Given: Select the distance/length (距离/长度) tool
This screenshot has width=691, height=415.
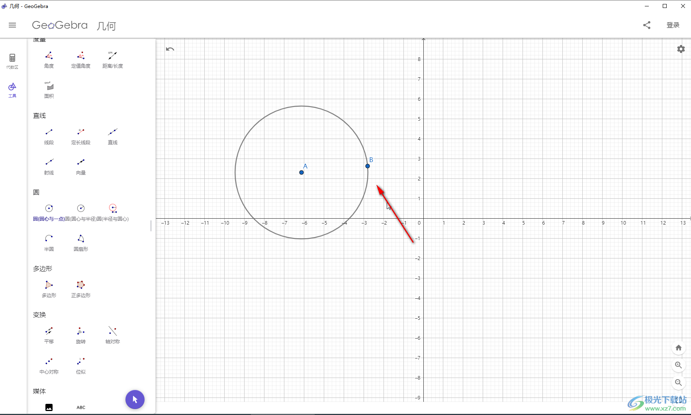Looking at the screenshot, I should click(113, 60).
